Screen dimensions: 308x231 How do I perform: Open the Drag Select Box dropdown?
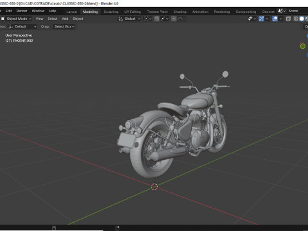click(x=64, y=26)
